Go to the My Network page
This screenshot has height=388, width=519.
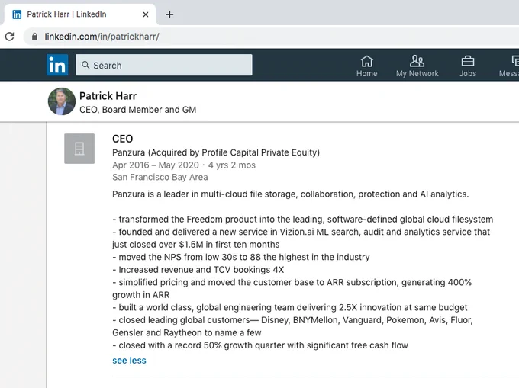[x=417, y=66]
